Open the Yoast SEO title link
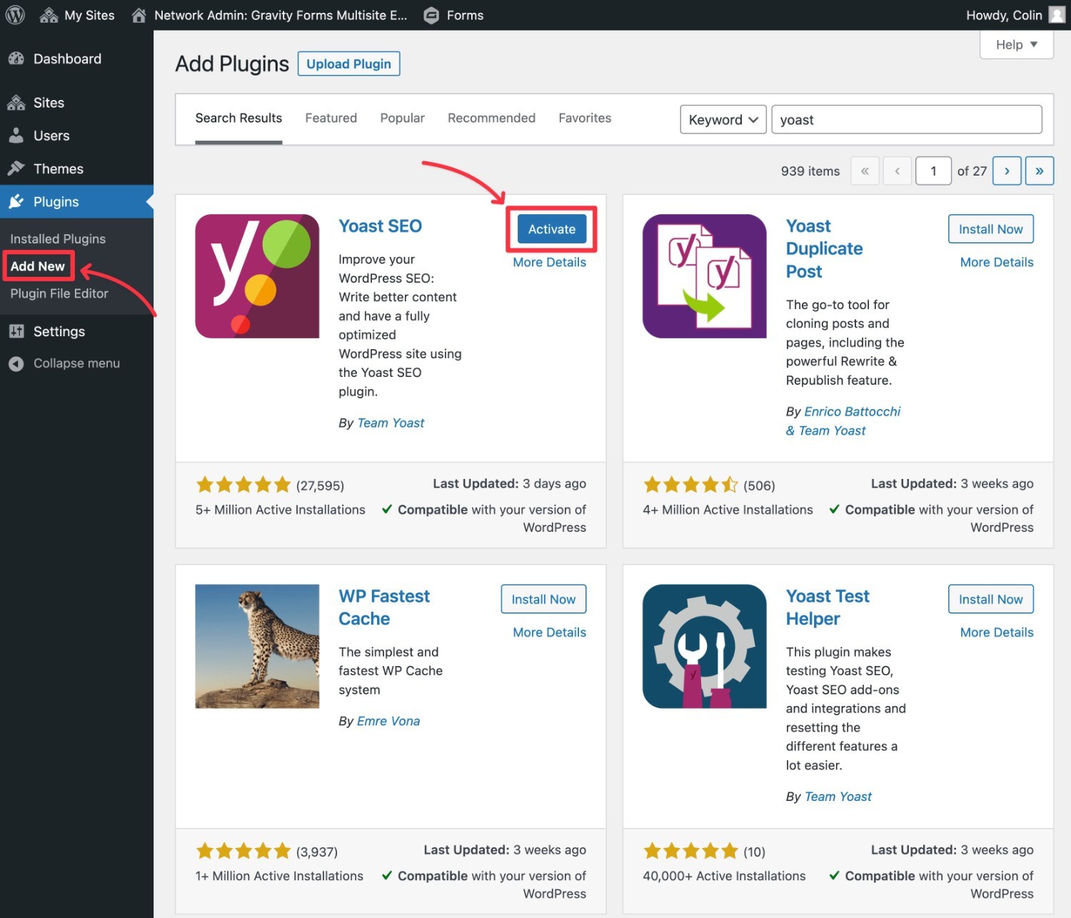This screenshot has height=918, width=1071. click(380, 226)
